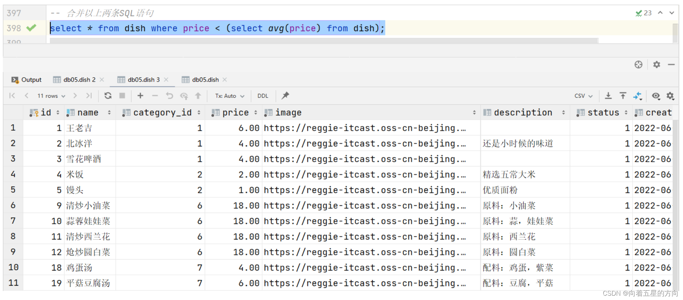
Task: Select the cell 王老吉
Action: click(91, 128)
